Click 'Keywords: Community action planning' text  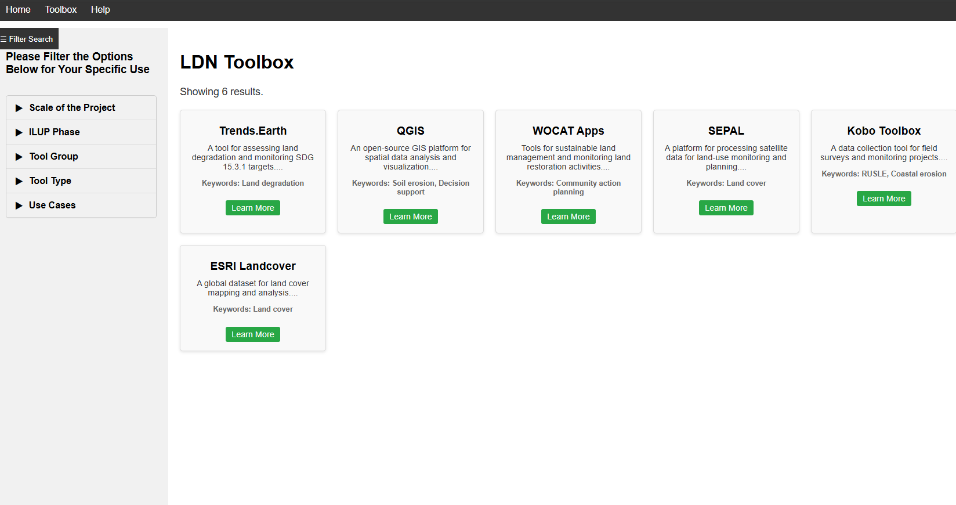tap(568, 187)
